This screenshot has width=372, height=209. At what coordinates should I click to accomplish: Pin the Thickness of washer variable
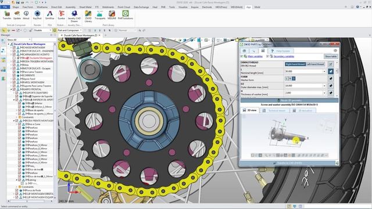click(x=331, y=93)
